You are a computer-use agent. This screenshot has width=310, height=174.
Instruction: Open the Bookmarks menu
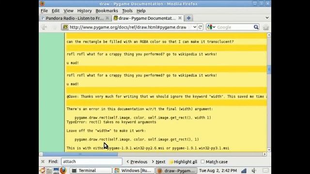click(107, 11)
